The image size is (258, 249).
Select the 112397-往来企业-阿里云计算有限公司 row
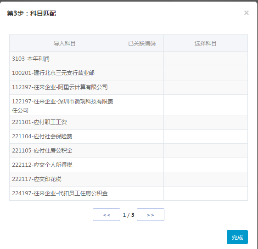pyautogui.click(x=129, y=87)
